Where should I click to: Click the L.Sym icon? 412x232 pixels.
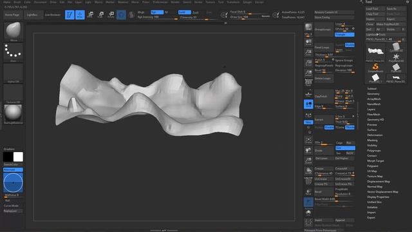pyautogui.click(x=308, y=115)
